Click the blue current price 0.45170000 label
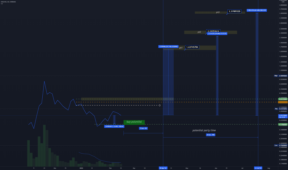This screenshot has width=288, height=170. (283, 116)
